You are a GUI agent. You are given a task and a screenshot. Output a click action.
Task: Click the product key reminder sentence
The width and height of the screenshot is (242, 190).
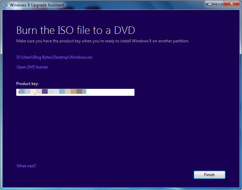coord(103,41)
